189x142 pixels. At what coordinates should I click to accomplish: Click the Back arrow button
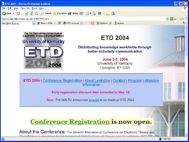coord(7,13)
